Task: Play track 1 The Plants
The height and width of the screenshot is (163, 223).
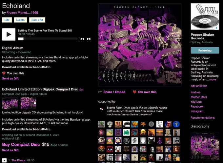Action: click(4, 160)
